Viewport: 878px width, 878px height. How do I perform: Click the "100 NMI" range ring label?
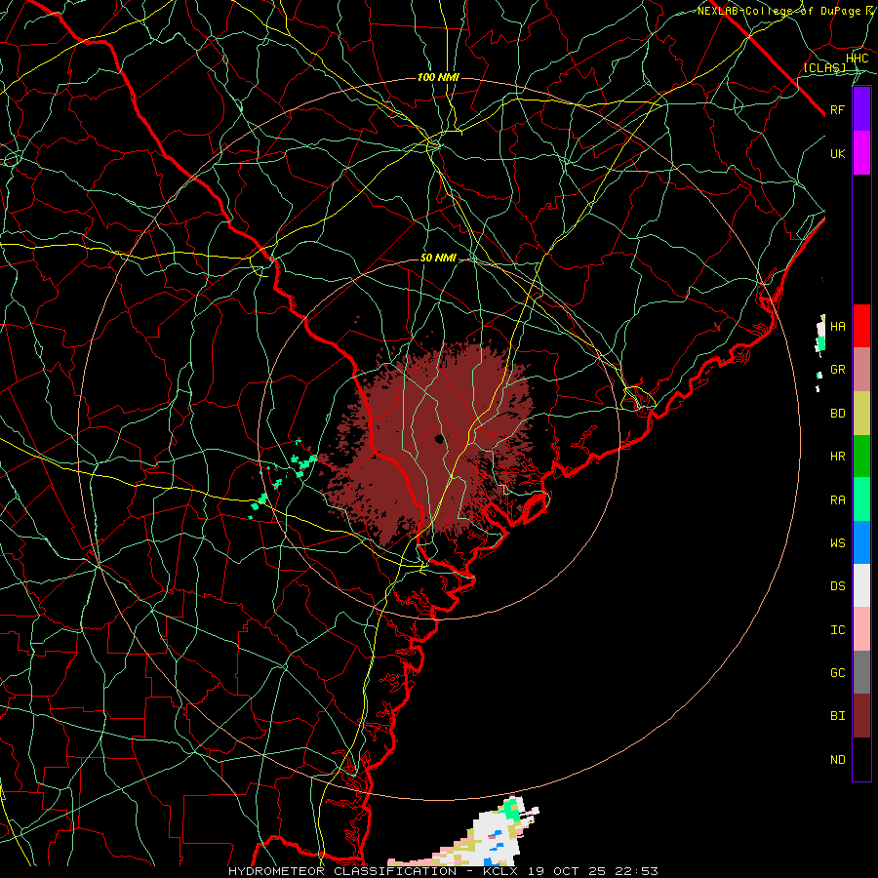(438, 77)
